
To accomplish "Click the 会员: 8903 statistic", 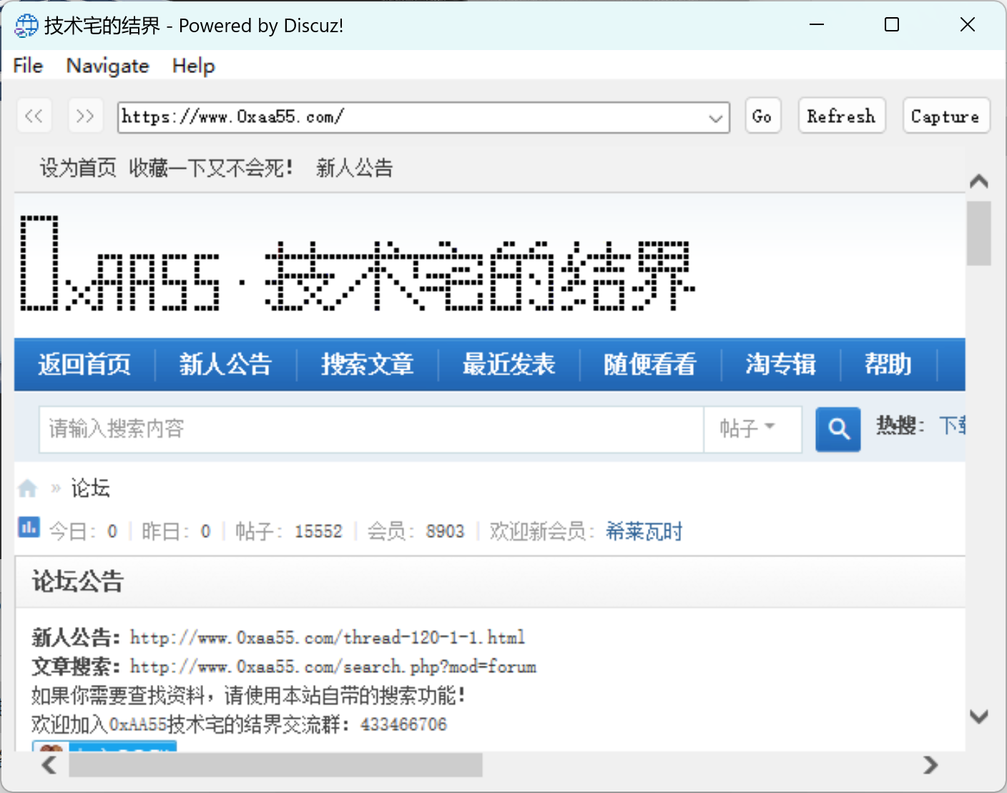I will pyautogui.click(x=416, y=531).
